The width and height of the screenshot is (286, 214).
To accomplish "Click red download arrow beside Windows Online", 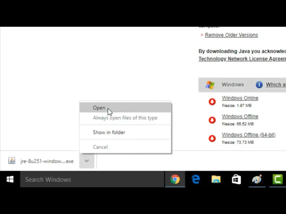I will (x=212, y=102).
